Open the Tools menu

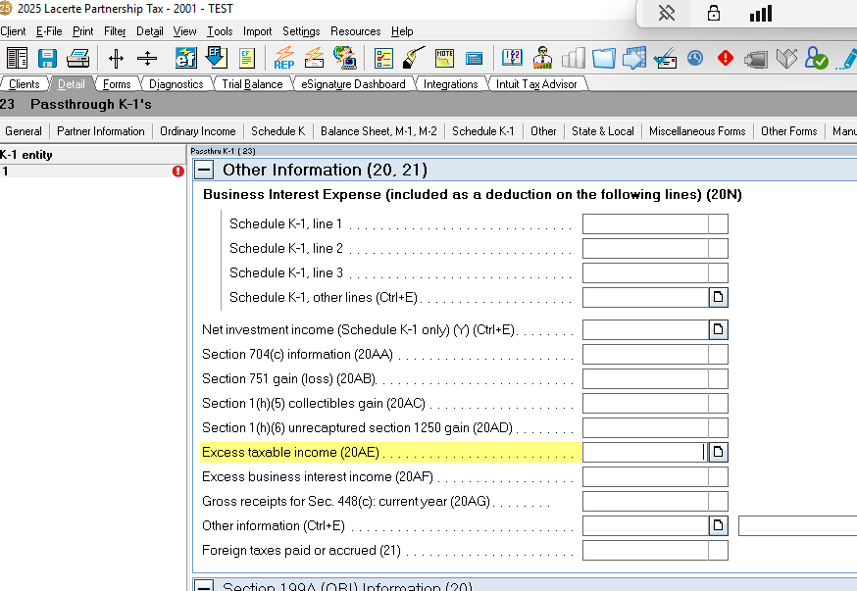click(220, 31)
